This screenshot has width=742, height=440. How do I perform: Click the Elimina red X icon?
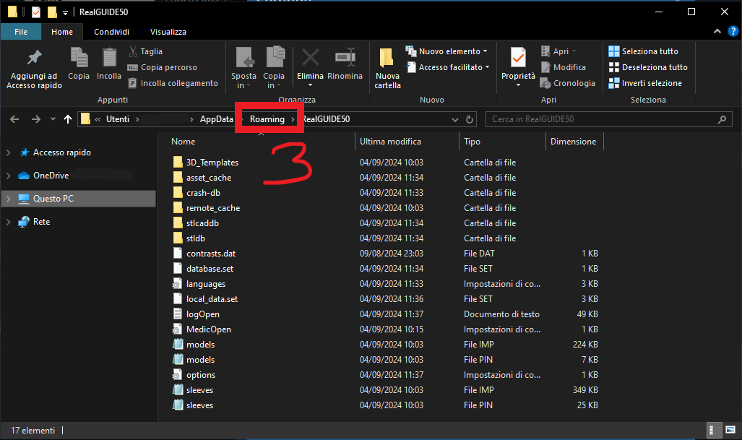coord(311,58)
